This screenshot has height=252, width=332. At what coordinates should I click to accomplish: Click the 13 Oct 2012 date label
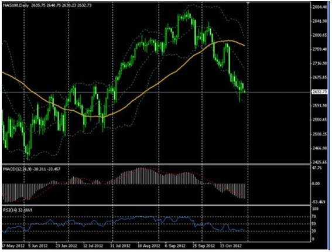point(231,246)
